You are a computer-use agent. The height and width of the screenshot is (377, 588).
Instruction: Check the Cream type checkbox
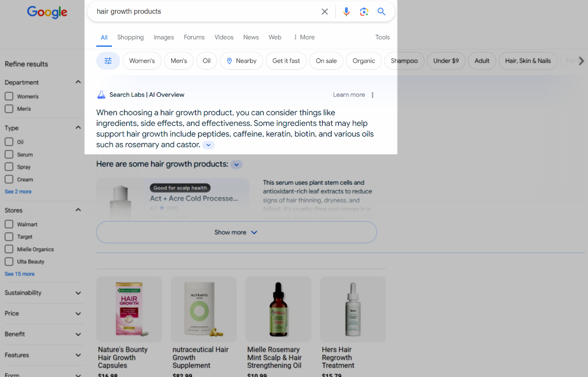pyautogui.click(x=9, y=180)
